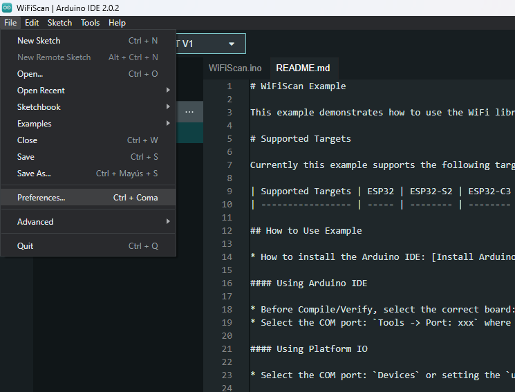Expand the Examples submenu

(x=88, y=124)
